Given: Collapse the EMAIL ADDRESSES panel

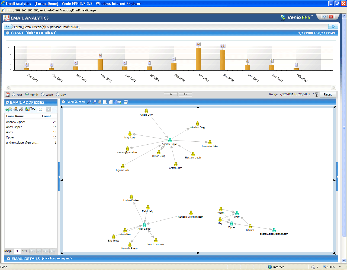Looking at the screenshot, I should click(x=7, y=103).
